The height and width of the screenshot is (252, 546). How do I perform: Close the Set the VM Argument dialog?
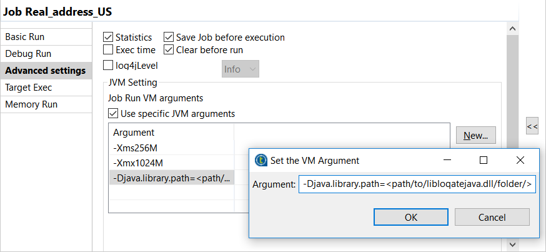pyautogui.click(x=520, y=160)
